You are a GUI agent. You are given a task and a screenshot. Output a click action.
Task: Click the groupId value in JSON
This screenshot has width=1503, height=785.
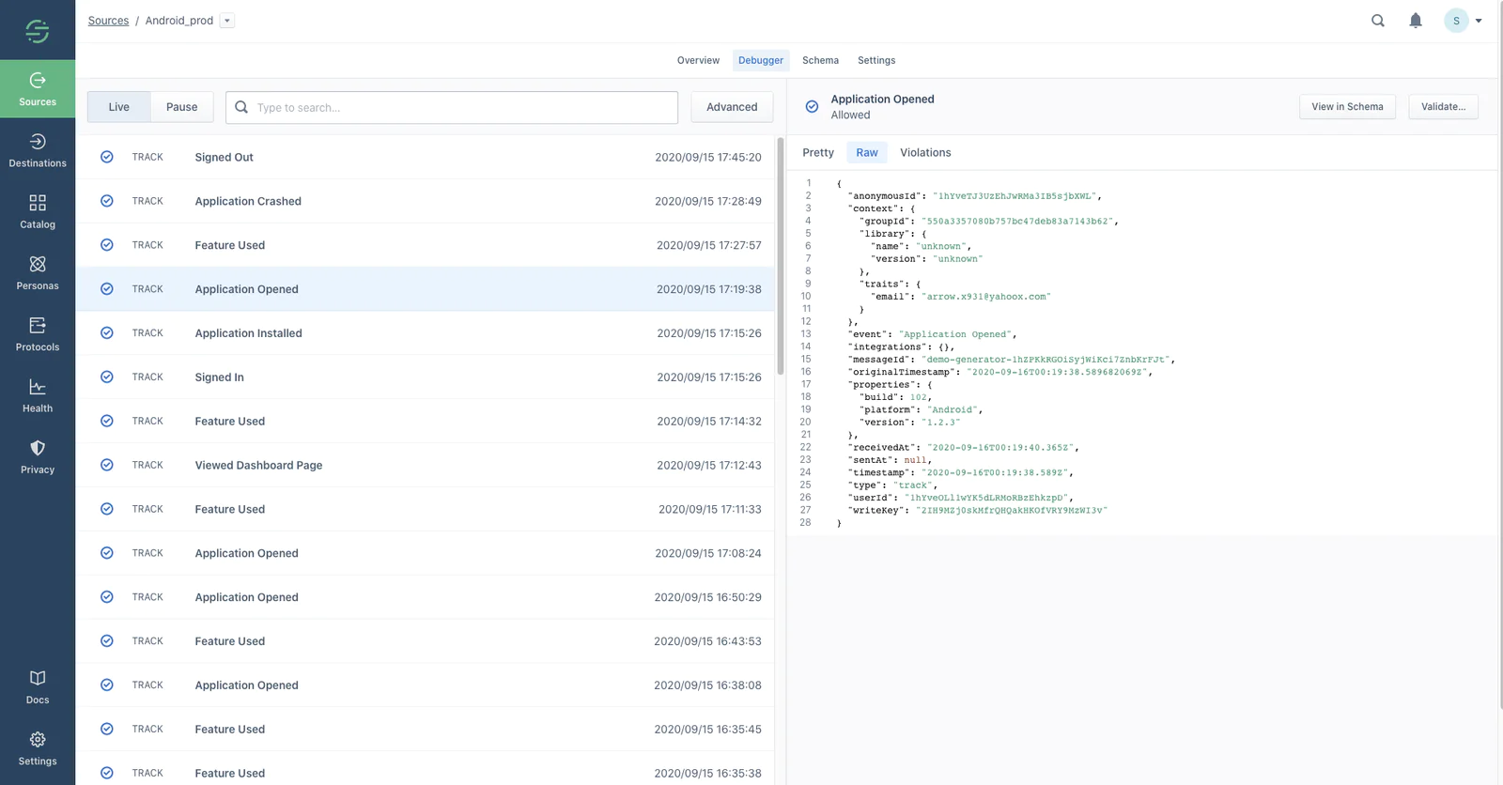pos(1016,222)
